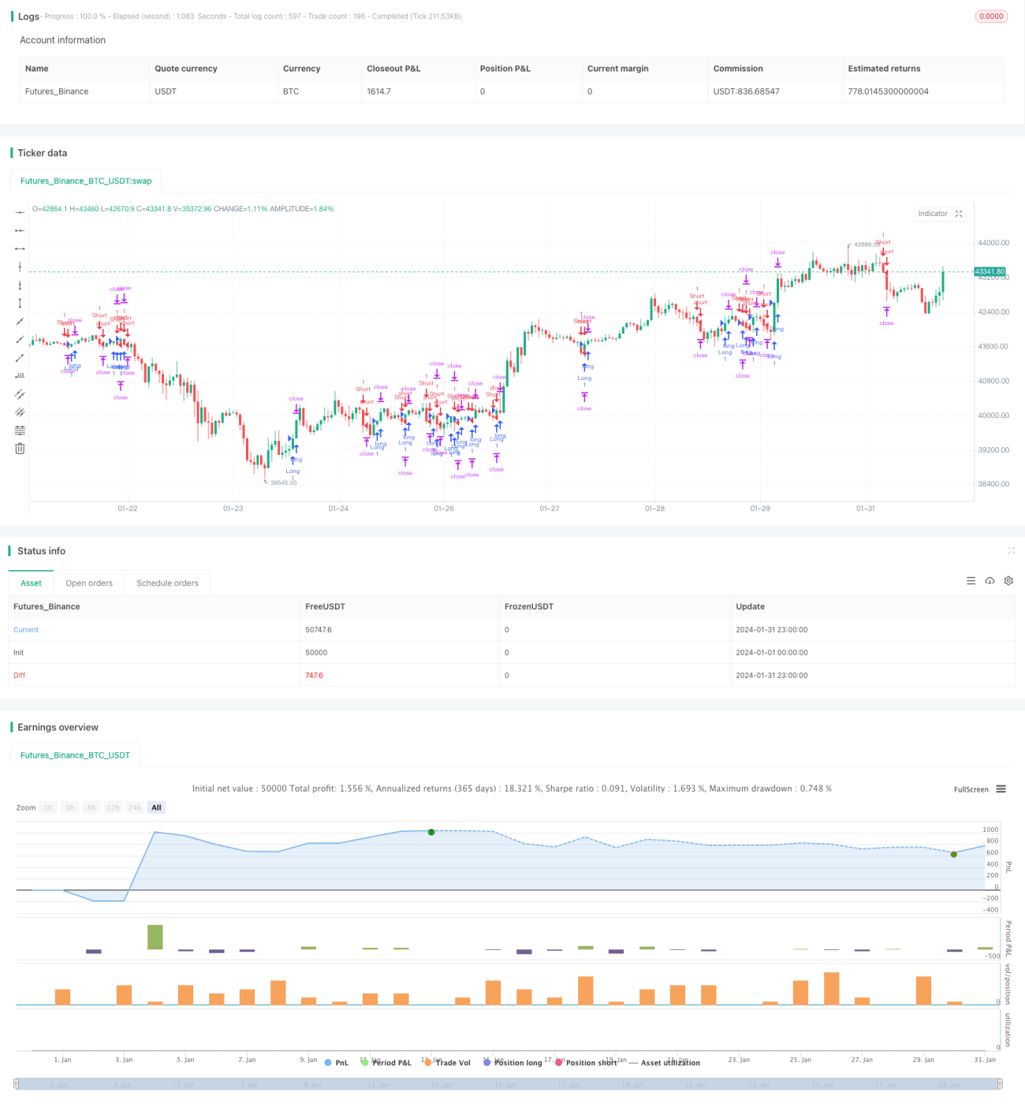Viewport: 1025px width, 1107px height.
Task: Open the Indicator selector on the chart
Action: 933,214
